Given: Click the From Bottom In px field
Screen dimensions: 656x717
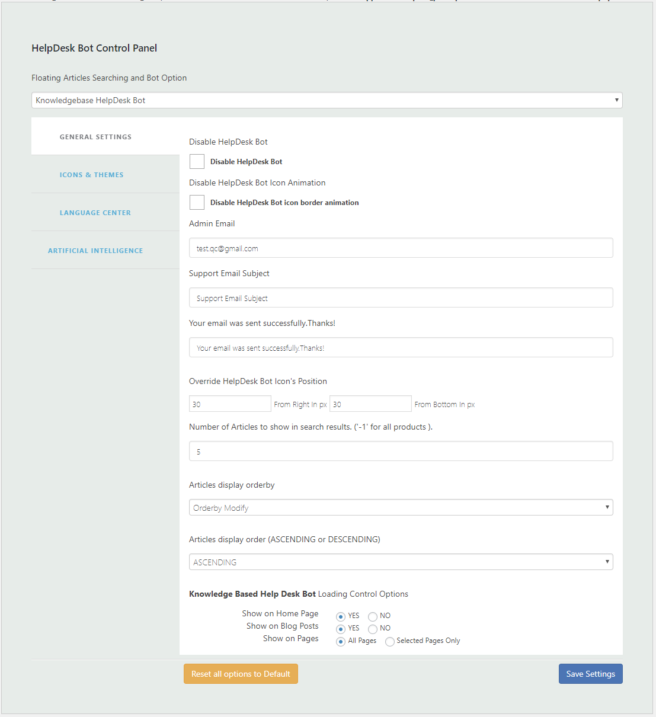Looking at the screenshot, I should click(370, 404).
